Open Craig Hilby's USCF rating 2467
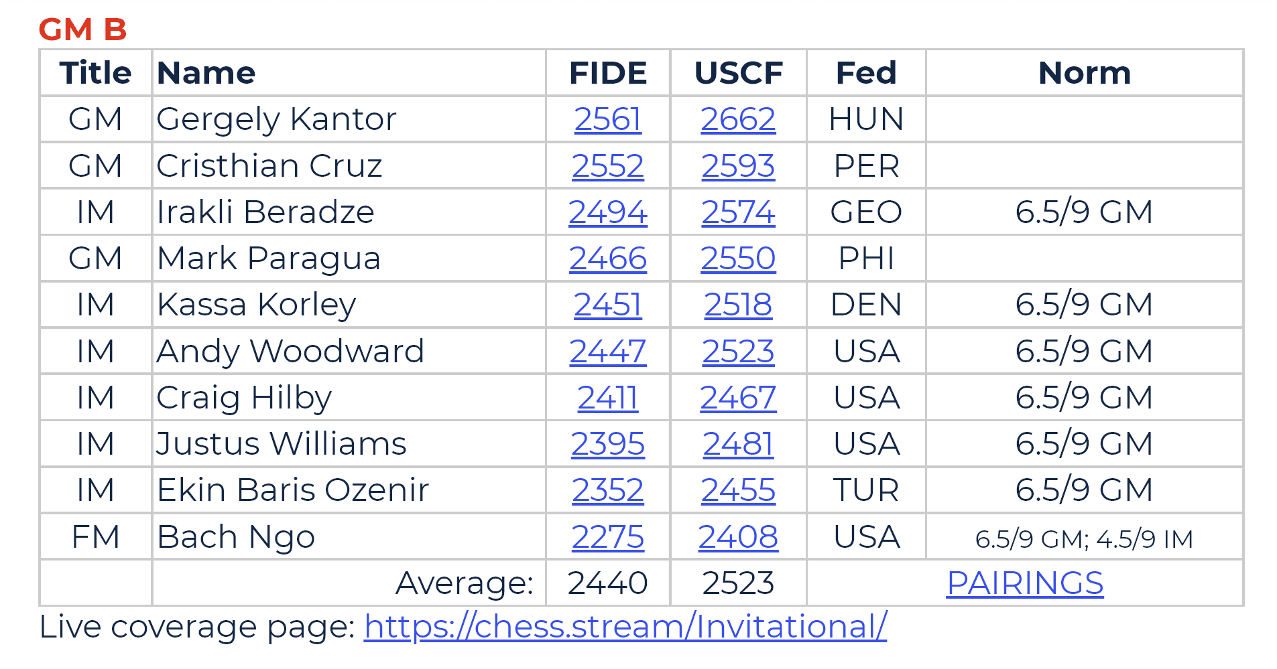The height and width of the screenshot is (669, 1277). pyautogui.click(x=738, y=397)
